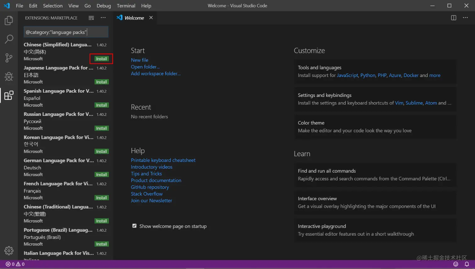Focus the extensions marketplace search box
This screenshot has width=475, height=269.
click(66, 32)
